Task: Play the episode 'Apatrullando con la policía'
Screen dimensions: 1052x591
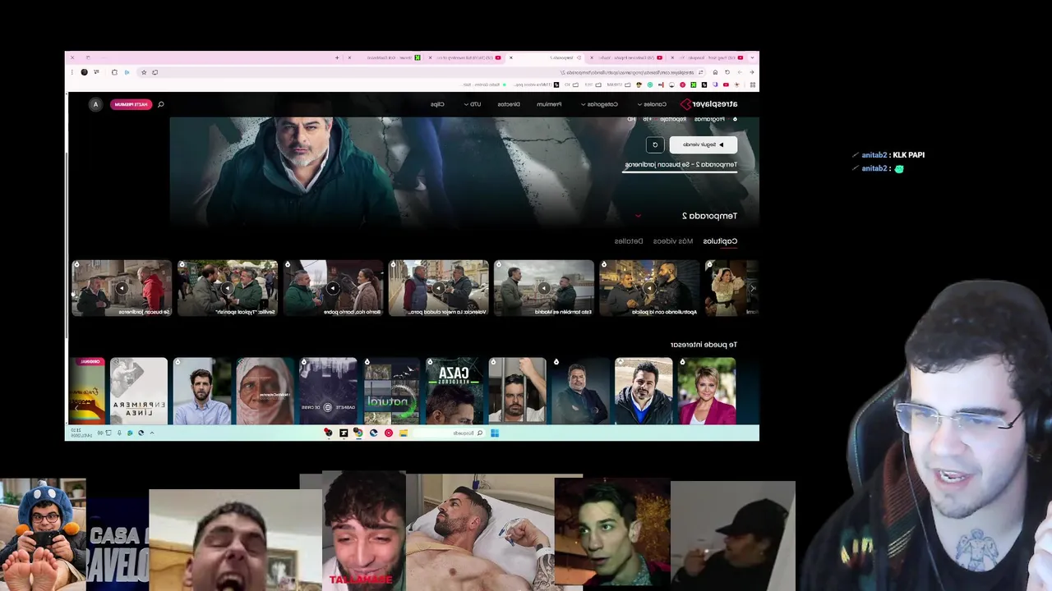Action: click(x=649, y=288)
